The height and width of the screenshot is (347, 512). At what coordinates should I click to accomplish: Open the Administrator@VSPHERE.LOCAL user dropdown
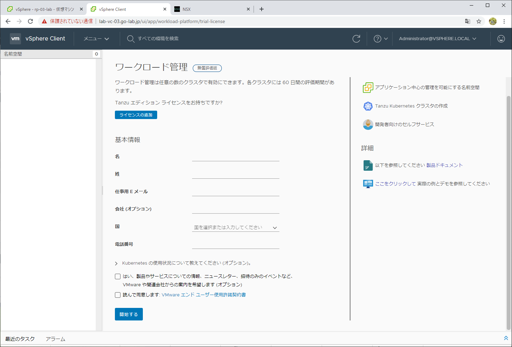tap(438, 39)
